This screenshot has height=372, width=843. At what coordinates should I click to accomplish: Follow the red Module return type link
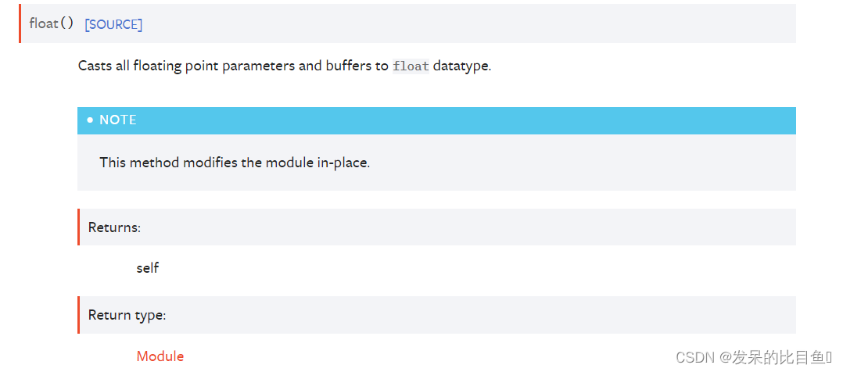pyautogui.click(x=160, y=356)
